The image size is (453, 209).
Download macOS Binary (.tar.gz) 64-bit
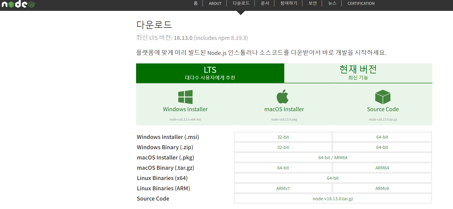pos(283,168)
